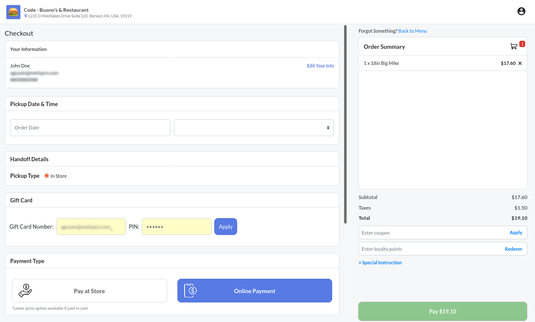Viewport: 535px width, 322px height.
Task: Select the In Store pickup radio button
Action: (47, 176)
